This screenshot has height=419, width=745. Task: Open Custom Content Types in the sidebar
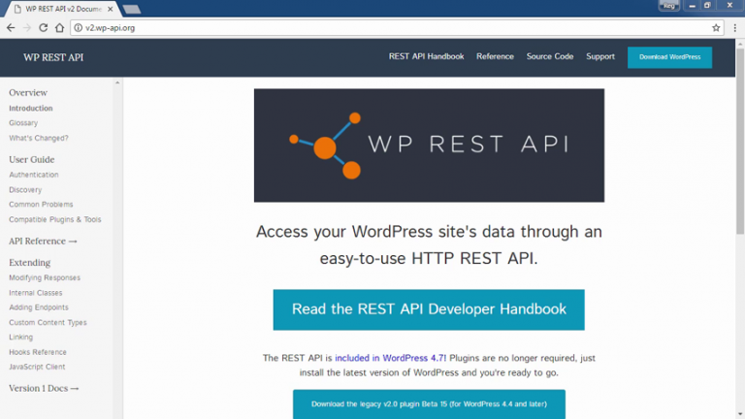pos(48,323)
